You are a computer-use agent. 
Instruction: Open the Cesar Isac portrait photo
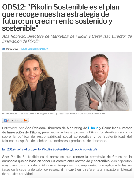click(100, 82)
